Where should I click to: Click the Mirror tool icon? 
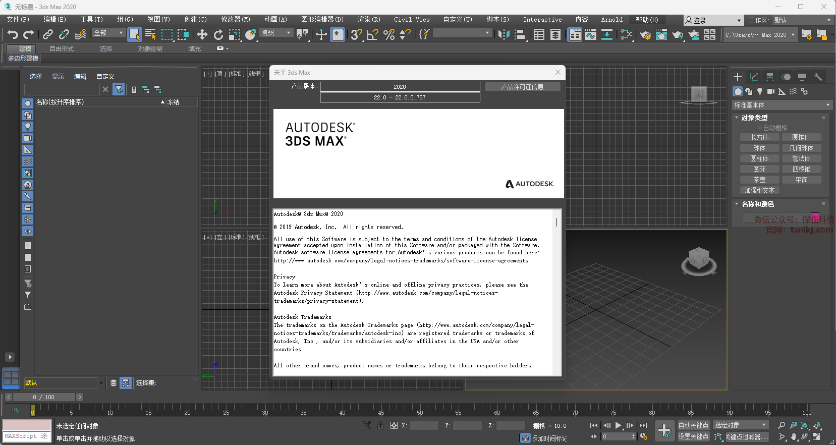click(503, 34)
